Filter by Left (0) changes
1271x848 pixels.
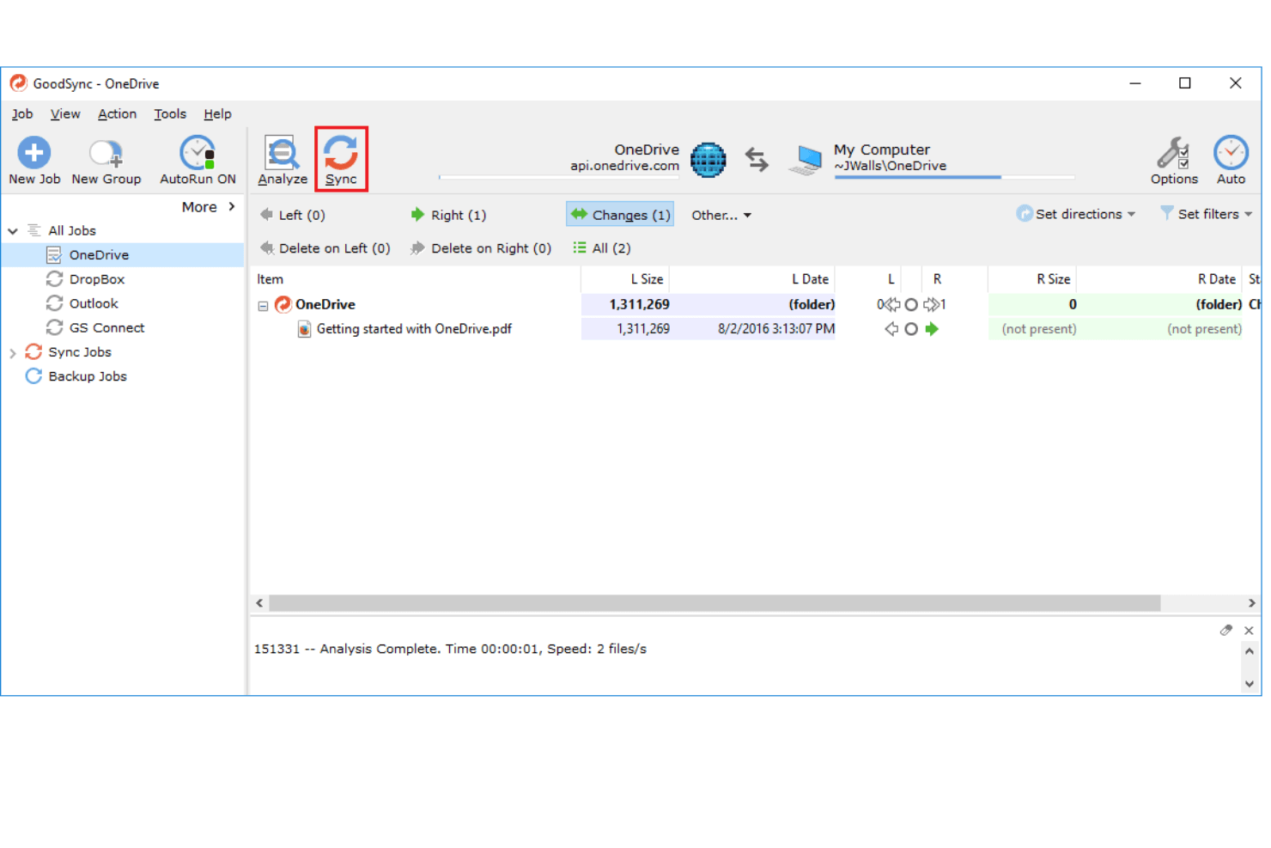coord(293,215)
